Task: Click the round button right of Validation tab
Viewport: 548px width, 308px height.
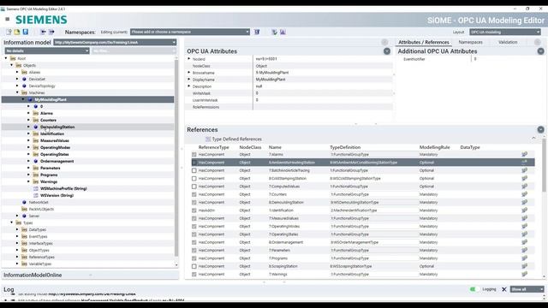Action: [x=538, y=42]
